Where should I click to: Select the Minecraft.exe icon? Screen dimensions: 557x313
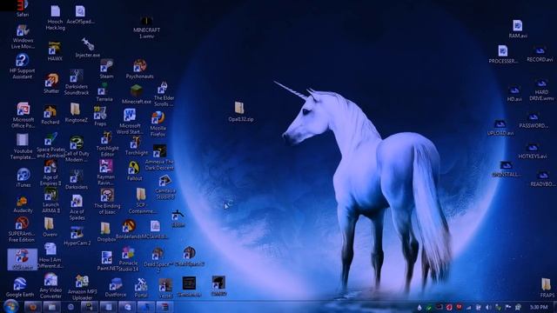tap(137, 95)
